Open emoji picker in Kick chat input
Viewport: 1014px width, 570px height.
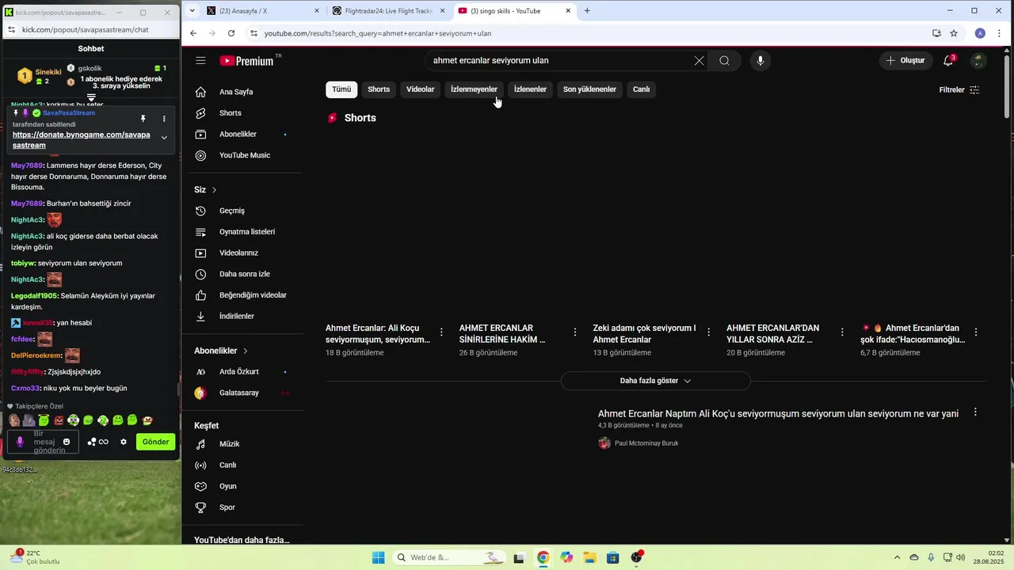(67, 442)
